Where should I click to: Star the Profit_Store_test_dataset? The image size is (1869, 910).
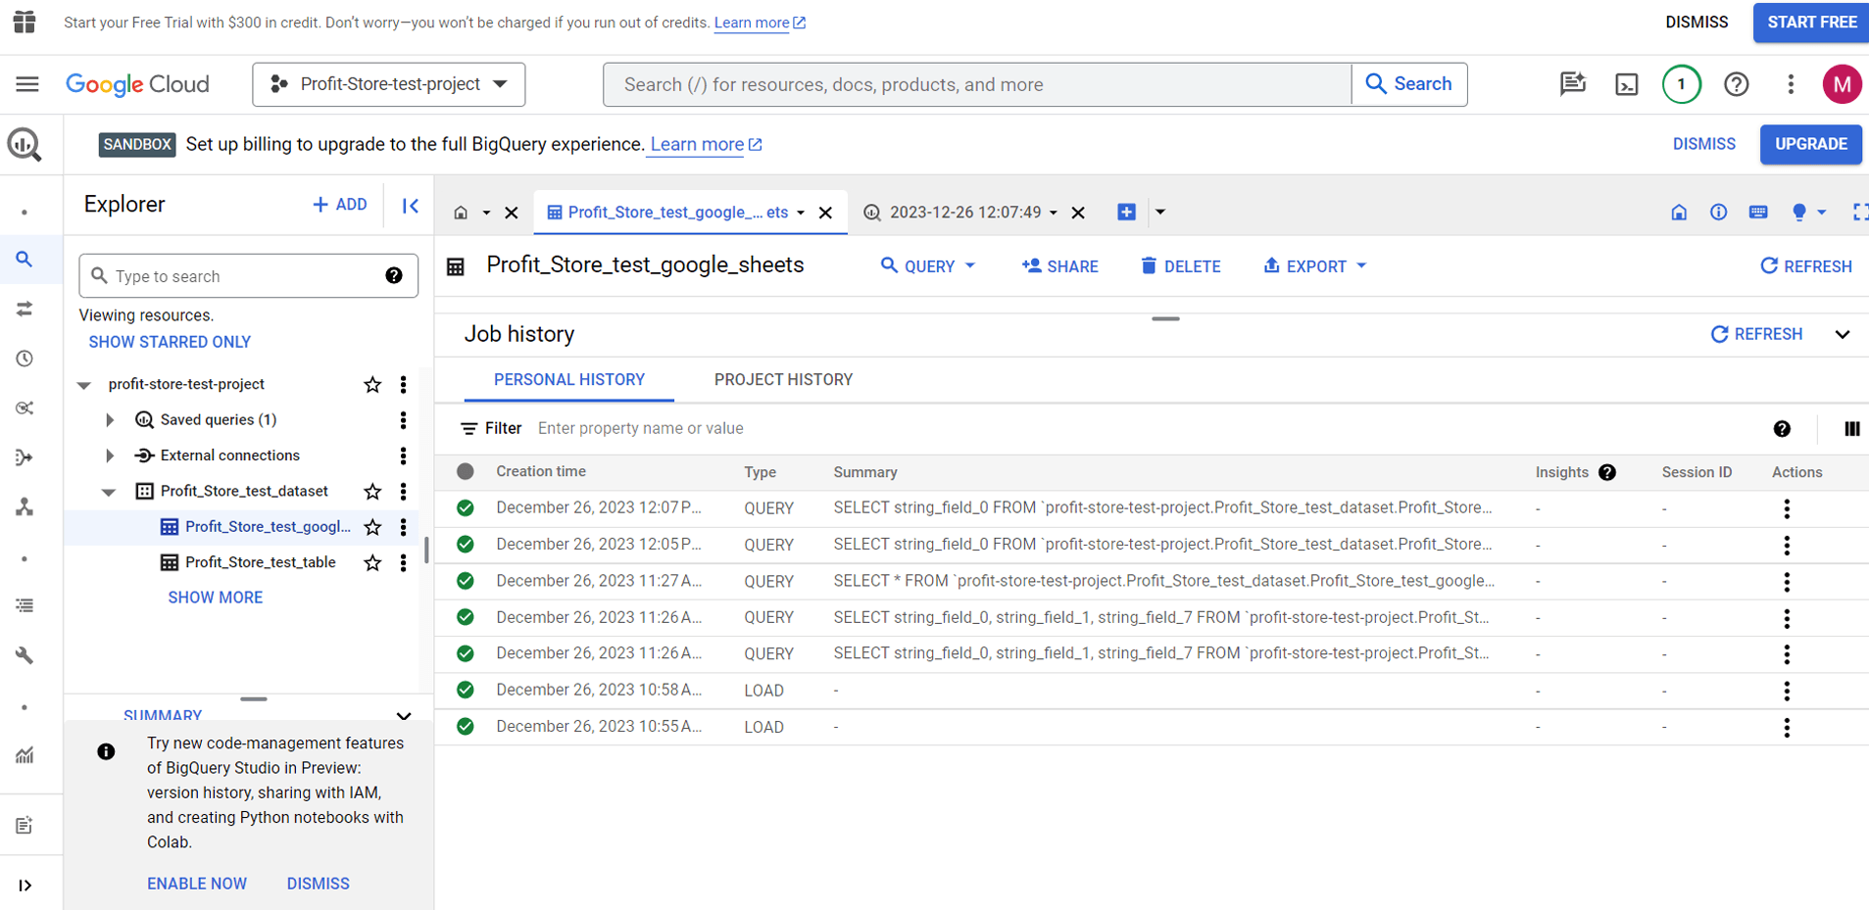click(372, 492)
